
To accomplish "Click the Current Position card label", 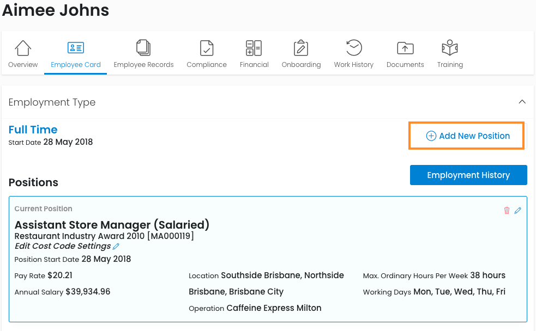I will click(44, 209).
